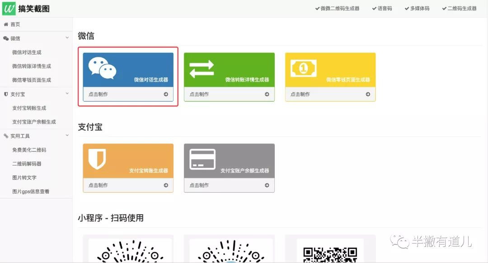The image size is (488, 263).
Task: Open 微微二维码生成器 top link
Action: tap(340, 8)
